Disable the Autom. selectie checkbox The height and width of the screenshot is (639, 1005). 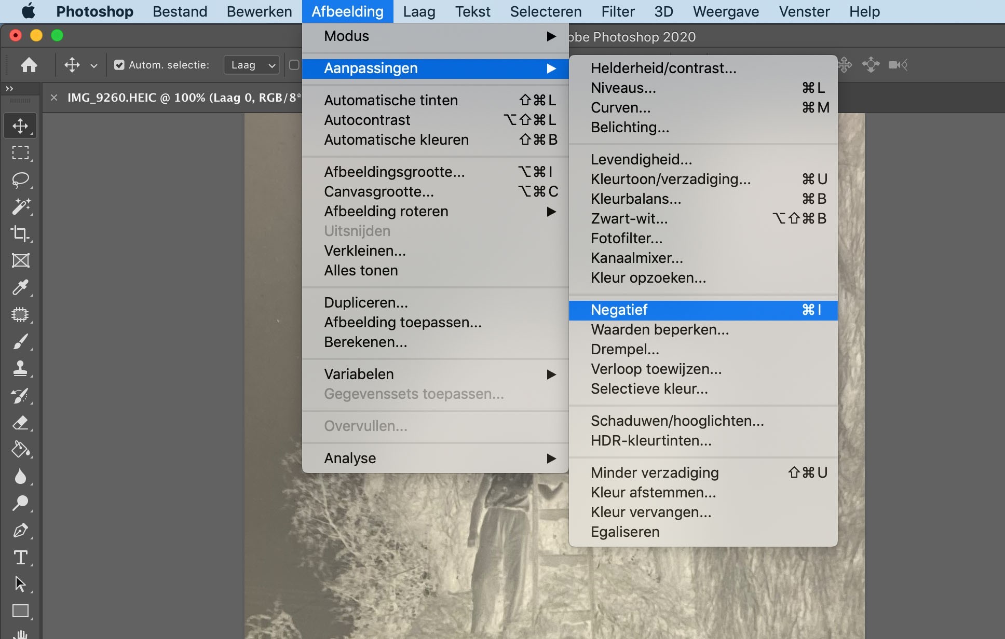click(119, 65)
